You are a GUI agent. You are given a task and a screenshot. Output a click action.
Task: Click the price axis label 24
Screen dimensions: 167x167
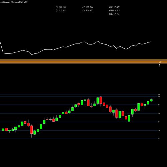[x=159, y=122]
